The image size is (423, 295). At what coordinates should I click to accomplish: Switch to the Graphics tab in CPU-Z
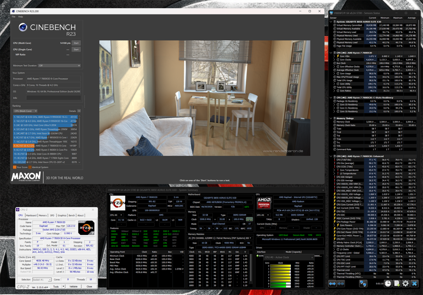(x=62, y=215)
